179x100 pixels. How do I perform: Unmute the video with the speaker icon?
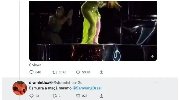point(152,56)
